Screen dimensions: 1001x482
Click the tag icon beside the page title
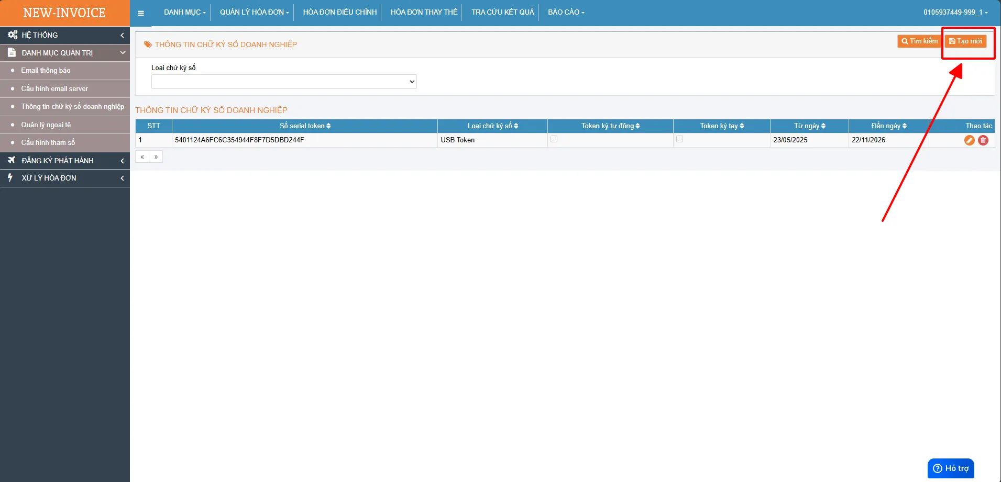click(148, 44)
